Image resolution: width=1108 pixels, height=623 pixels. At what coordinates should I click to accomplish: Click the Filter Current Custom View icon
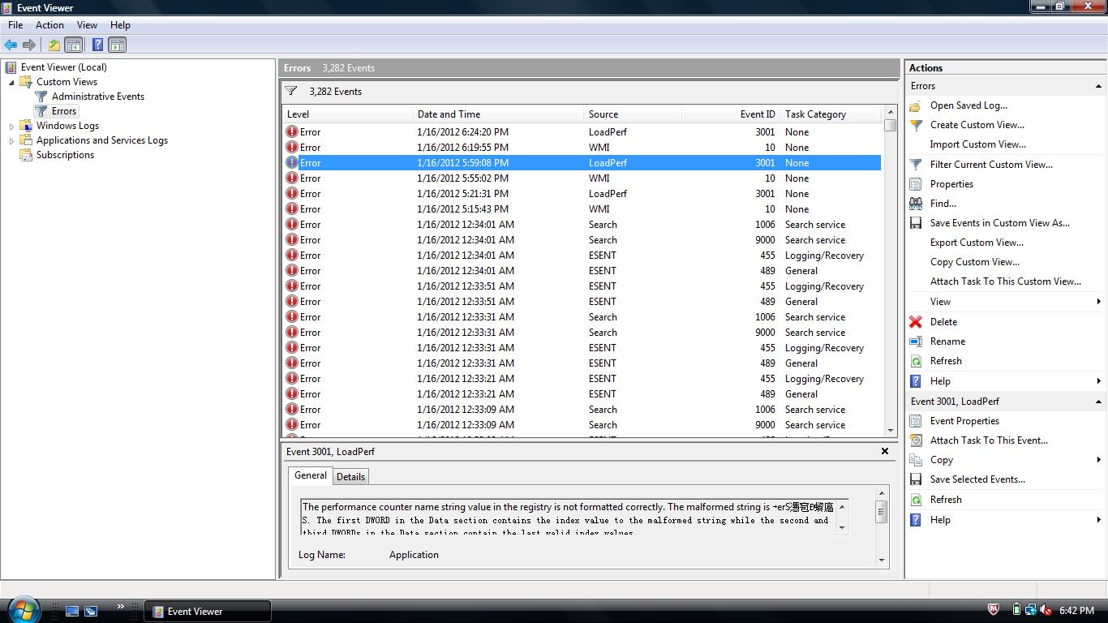point(916,165)
